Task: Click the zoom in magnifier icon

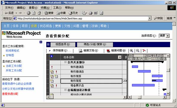Action: click(132, 51)
